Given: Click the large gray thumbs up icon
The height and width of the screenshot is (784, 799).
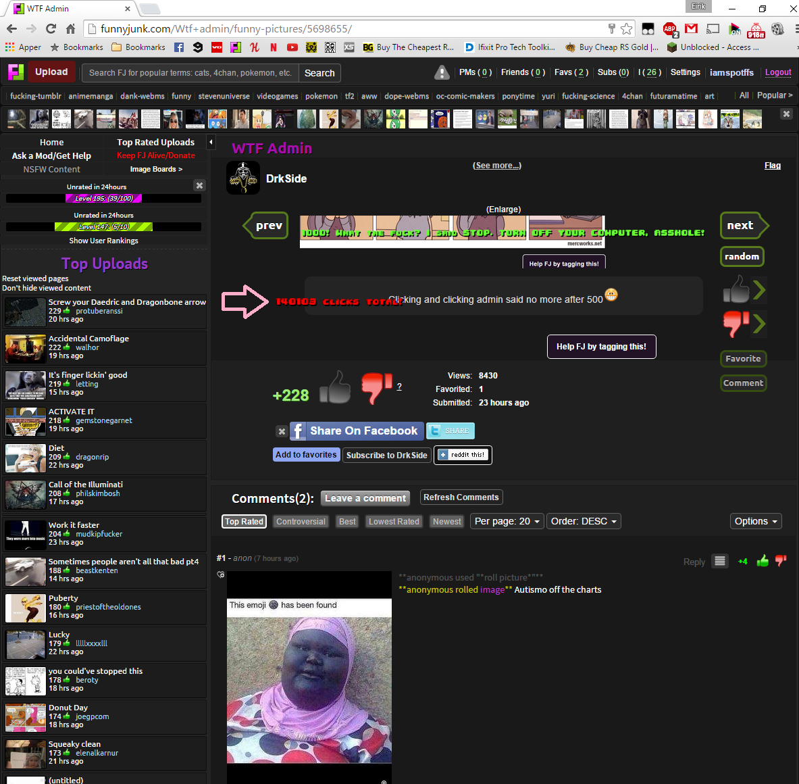Looking at the screenshot, I should point(335,388).
